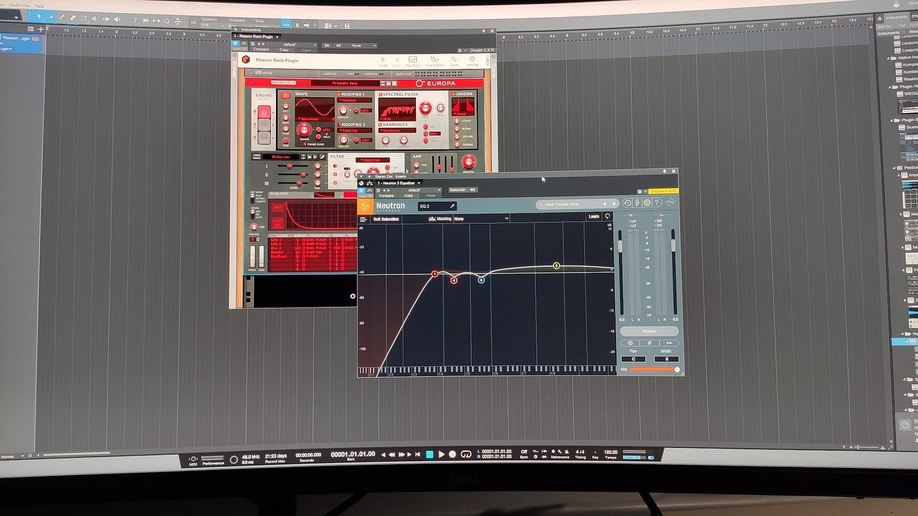Toggle Soft Saturation in Neutron EQ
The width and height of the screenshot is (918, 516).
(x=386, y=219)
